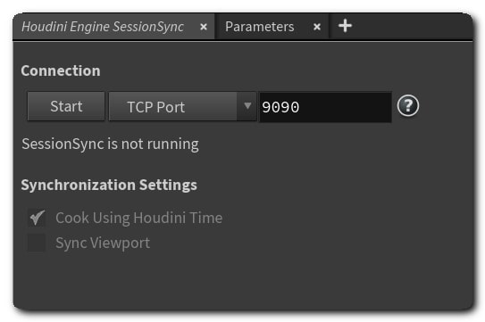Click the Cook Using Houdini Time label
The height and width of the screenshot is (322, 485).
pyautogui.click(x=138, y=218)
